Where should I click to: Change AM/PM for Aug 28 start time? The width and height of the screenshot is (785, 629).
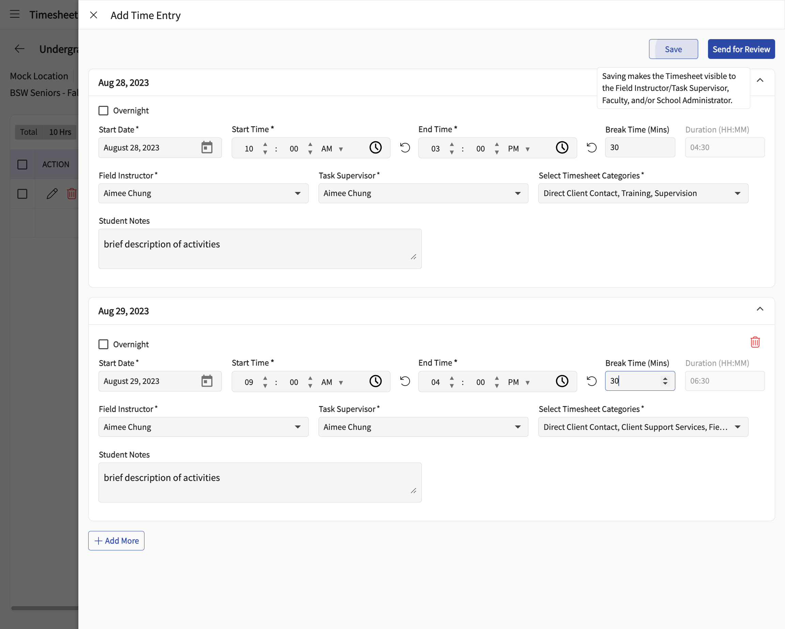pos(332,148)
